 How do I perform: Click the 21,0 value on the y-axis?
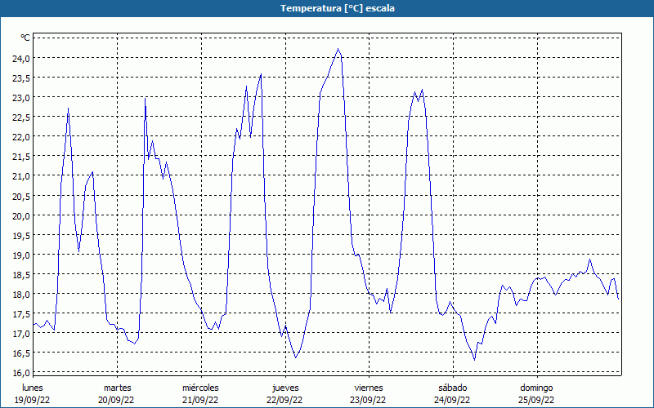pos(21,176)
